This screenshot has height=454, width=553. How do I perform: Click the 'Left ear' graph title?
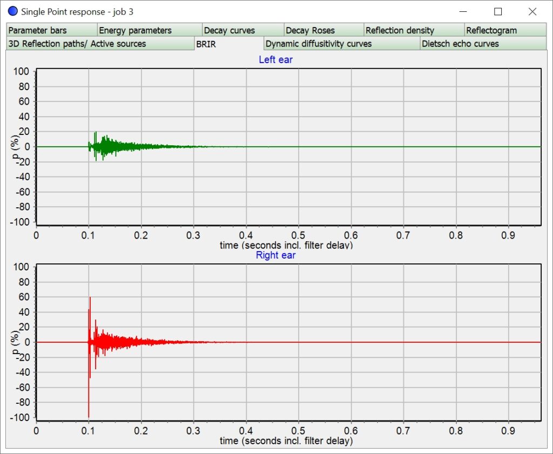pos(275,59)
